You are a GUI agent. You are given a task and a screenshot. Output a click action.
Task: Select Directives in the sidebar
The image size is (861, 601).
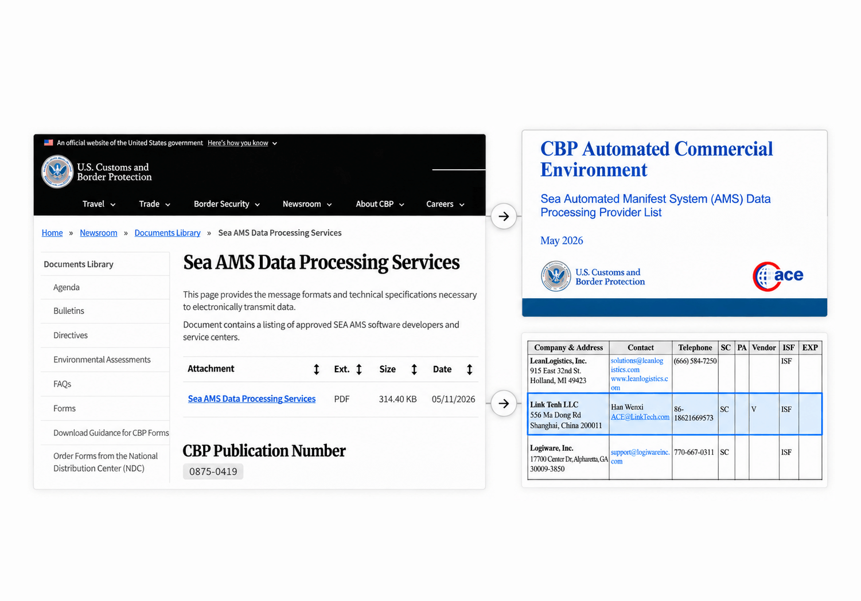71,335
